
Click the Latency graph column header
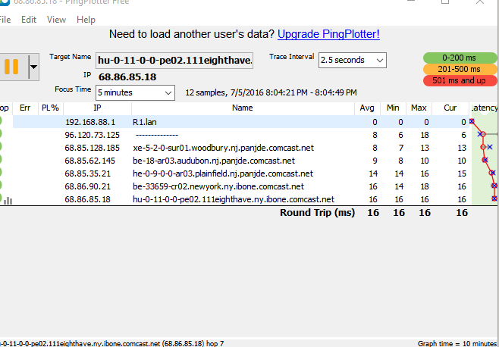(x=485, y=108)
